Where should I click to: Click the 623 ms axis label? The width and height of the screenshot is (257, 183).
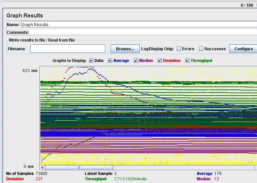(30, 71)
